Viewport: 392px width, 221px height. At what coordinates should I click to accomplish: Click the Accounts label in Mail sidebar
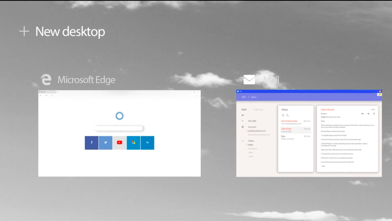tap(252, 127)
